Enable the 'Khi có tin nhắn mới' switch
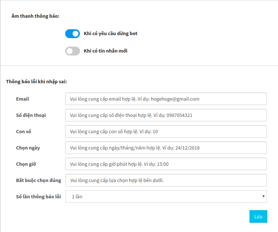This screenshot has width=278, height=232. [73, 51]
